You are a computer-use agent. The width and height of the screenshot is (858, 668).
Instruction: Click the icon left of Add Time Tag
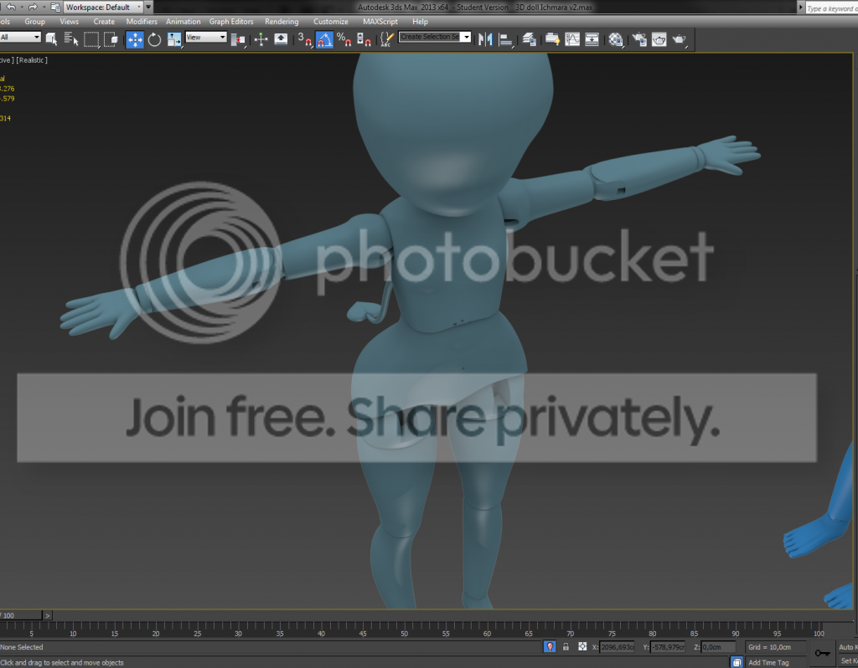pyautogui.click(x=737, y=662)
